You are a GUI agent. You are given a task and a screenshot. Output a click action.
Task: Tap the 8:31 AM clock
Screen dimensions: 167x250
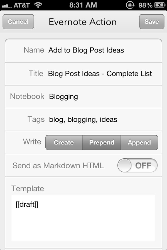point(83,5)
